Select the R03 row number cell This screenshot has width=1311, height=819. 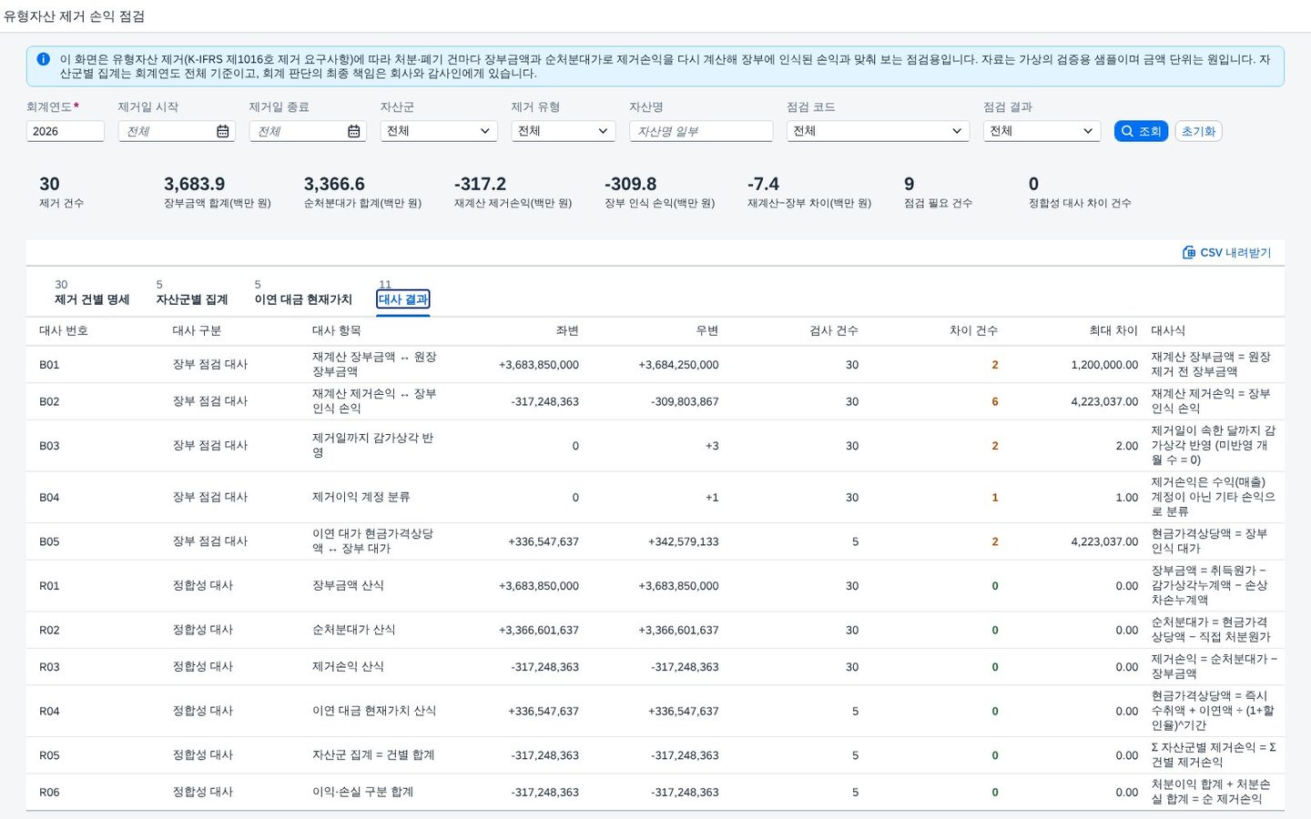(49, 667)
